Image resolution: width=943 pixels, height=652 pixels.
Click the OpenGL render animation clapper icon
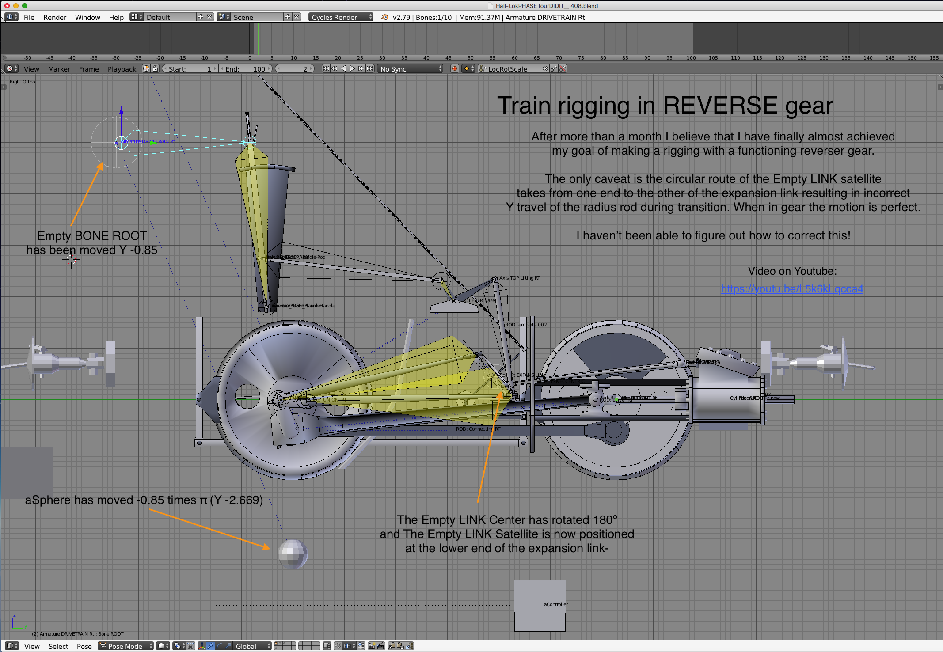pos(380,646)
